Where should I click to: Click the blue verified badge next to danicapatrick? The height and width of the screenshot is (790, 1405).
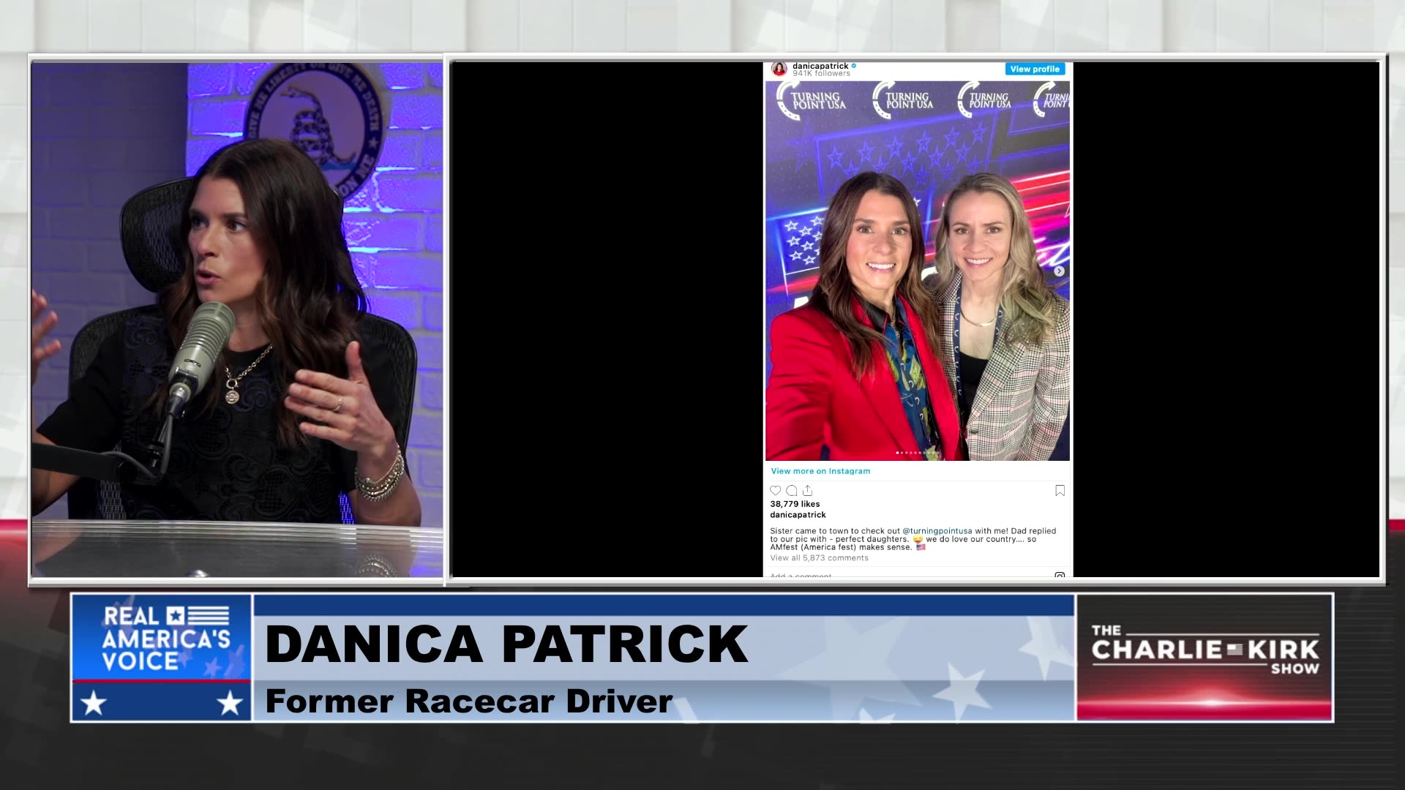point(854,65)
